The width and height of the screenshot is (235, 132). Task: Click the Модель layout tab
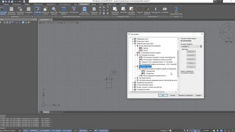(46, 112)
